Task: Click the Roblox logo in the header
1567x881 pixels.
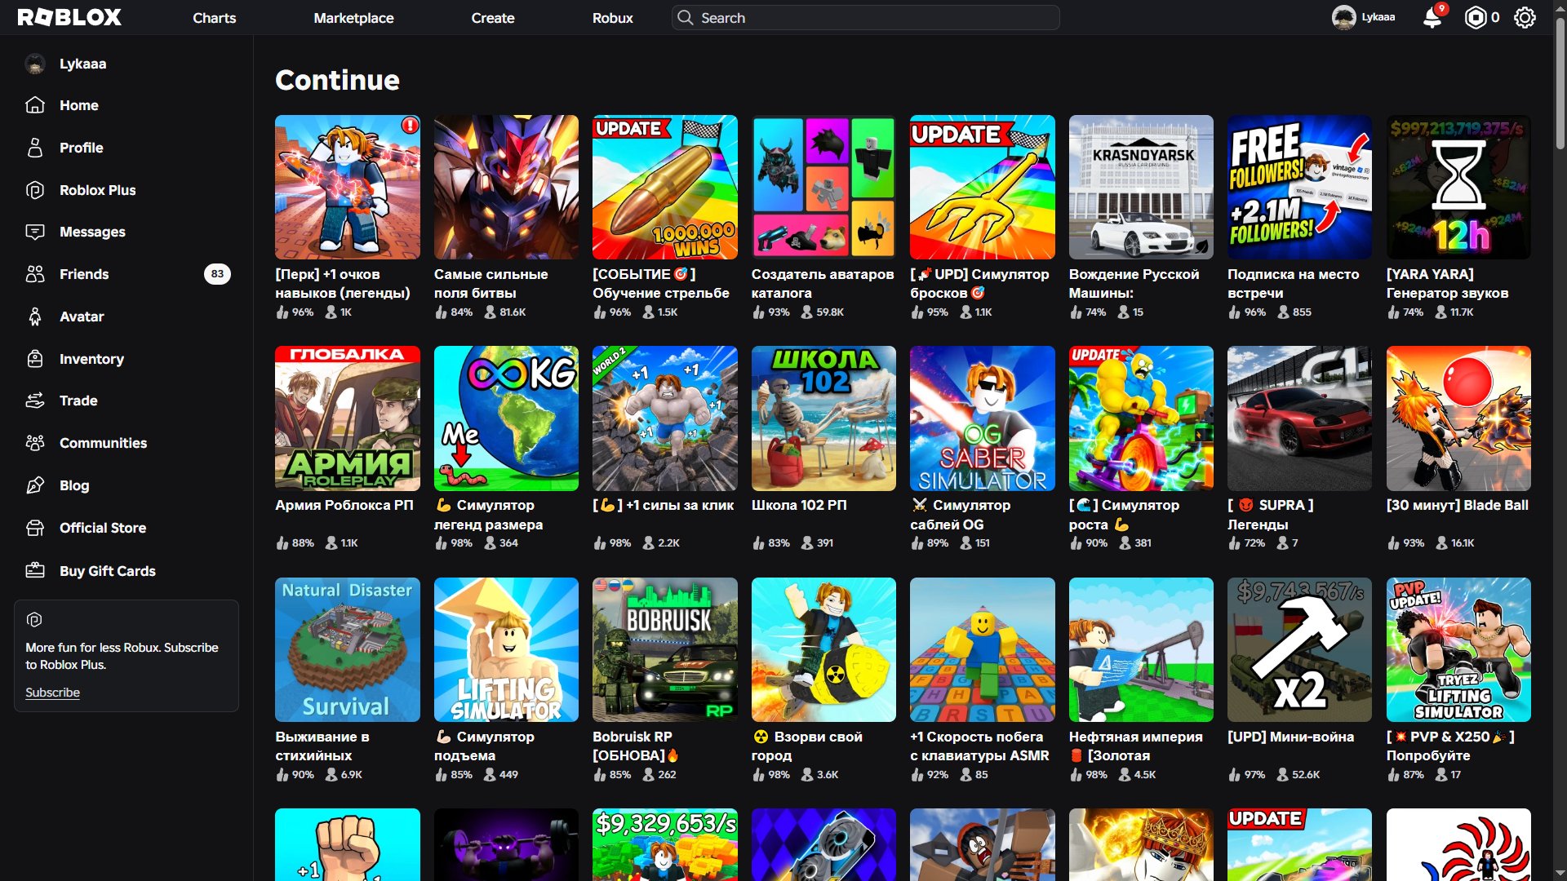Action: (69, 17)
